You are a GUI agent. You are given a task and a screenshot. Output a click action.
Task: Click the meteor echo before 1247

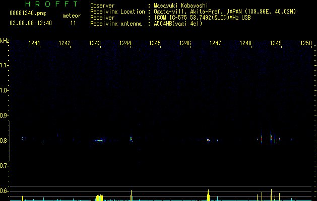tap(209, 140)
